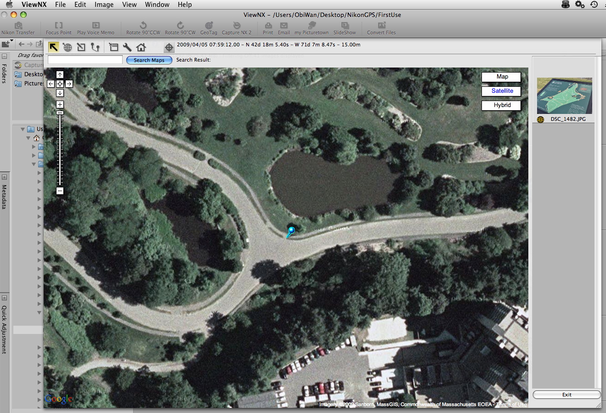Click the window icon next to the wrench
606x413 pixels.
114,47
